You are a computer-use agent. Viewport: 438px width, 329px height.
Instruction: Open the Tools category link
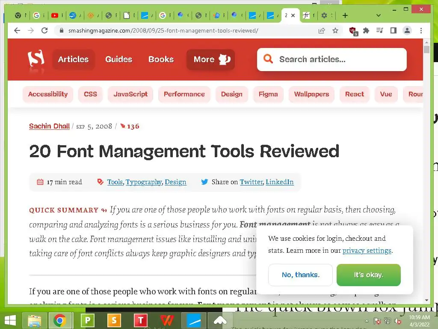pyautogui.click(x=115, y=182)
